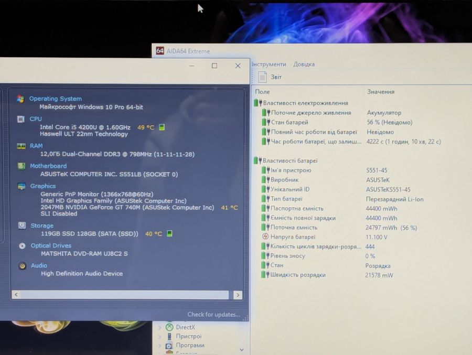Click the Поле column header
Image resolution: width=472 pixels, height=355 pixels.
click(263, 92)
